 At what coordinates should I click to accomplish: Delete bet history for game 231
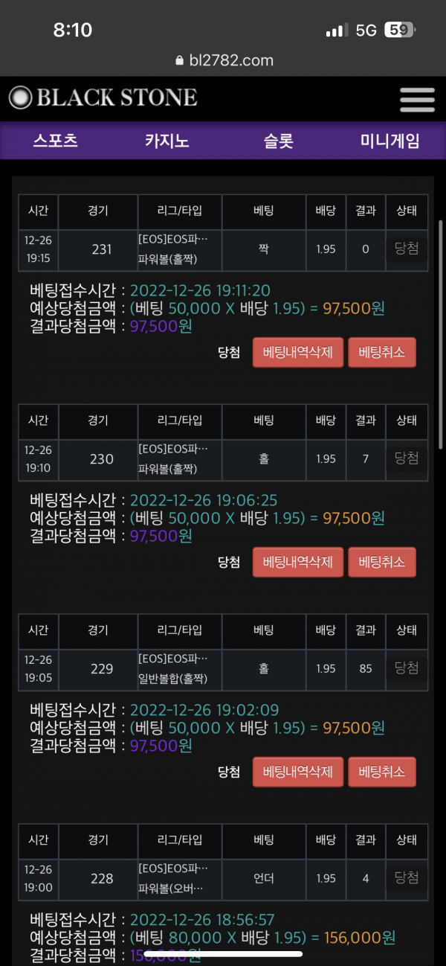(x=298, y=353)
